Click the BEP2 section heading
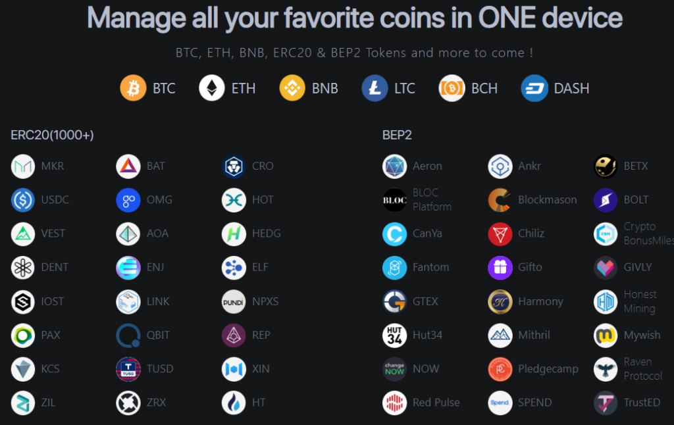The width and height of the screenshot is (674, 425). 397,136
